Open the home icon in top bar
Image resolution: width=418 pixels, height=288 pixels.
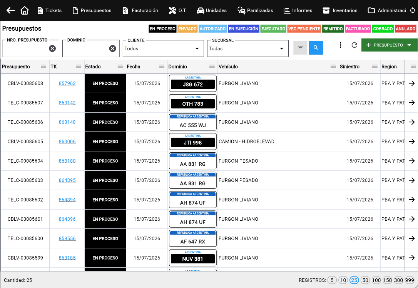[x=25, y=10]
